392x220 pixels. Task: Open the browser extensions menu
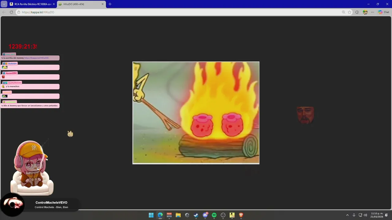[x=357, y=12]
